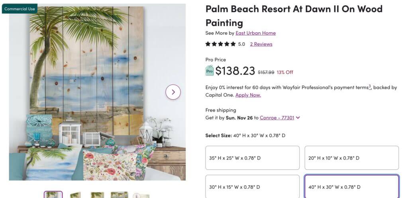Open the 2 Reviews link
This screenshot has width=408, height=198.
coord(261,44)
